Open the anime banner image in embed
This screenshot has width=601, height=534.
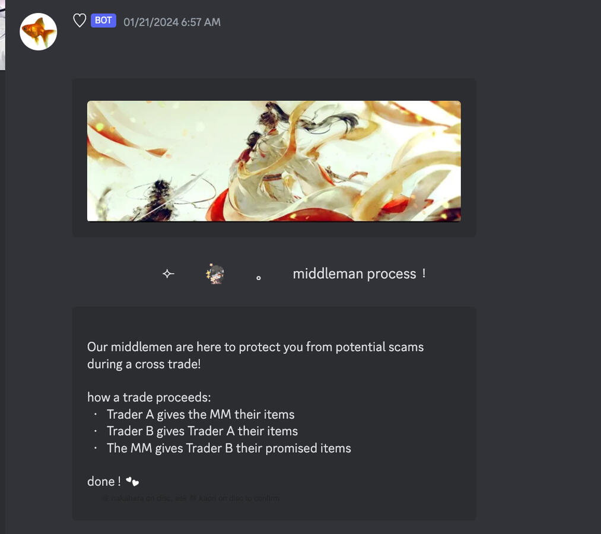point(274,161)
